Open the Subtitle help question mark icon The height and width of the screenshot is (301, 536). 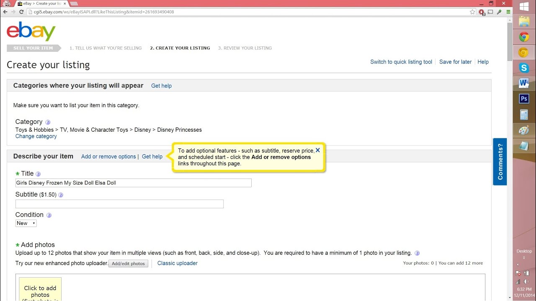click(x=61, y=195)
